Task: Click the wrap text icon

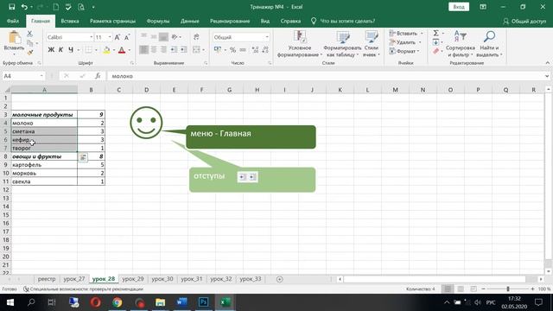Action: click(196, 36)
